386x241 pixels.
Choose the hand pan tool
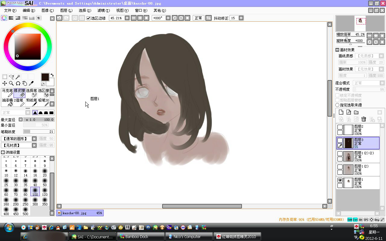[x=25, y=83]
